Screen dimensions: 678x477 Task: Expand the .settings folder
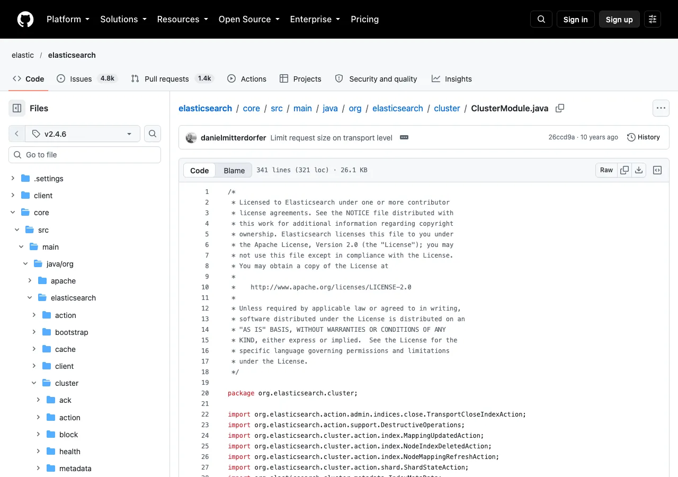tap(13, 179)
